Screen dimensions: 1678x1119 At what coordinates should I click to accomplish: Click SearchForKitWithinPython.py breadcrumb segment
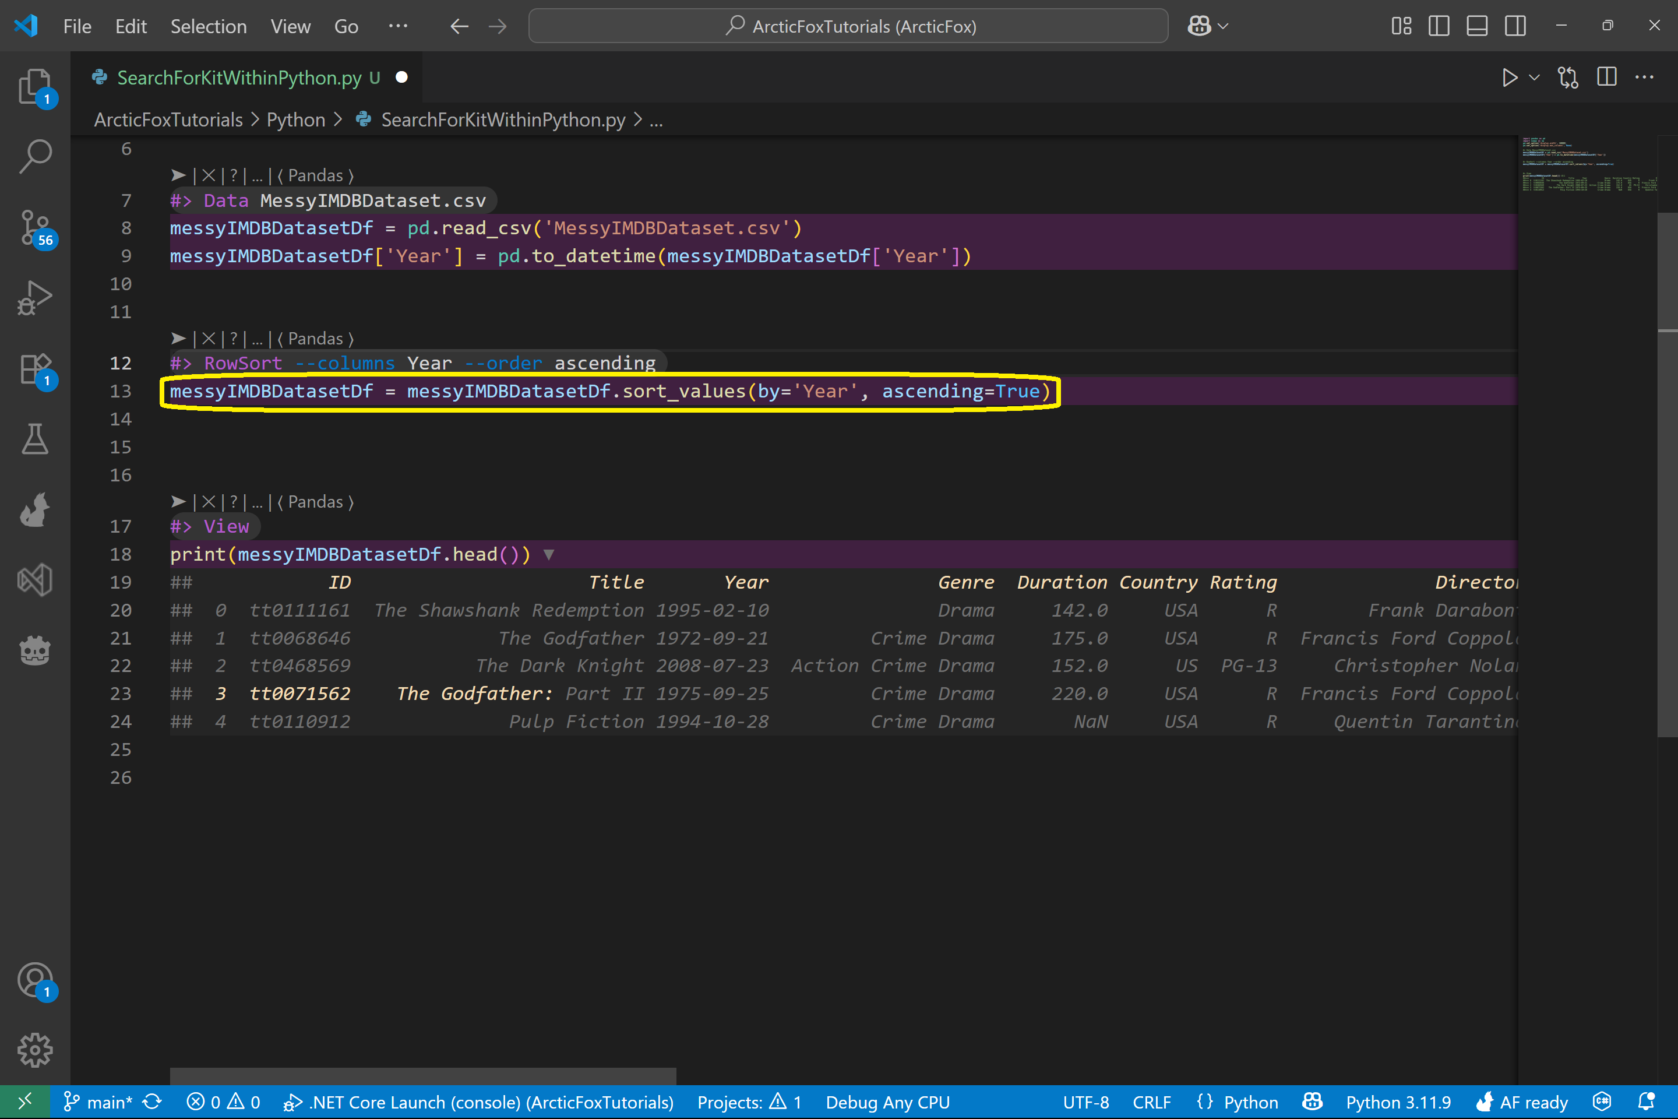pyautogui.click(x=503, y=120)
